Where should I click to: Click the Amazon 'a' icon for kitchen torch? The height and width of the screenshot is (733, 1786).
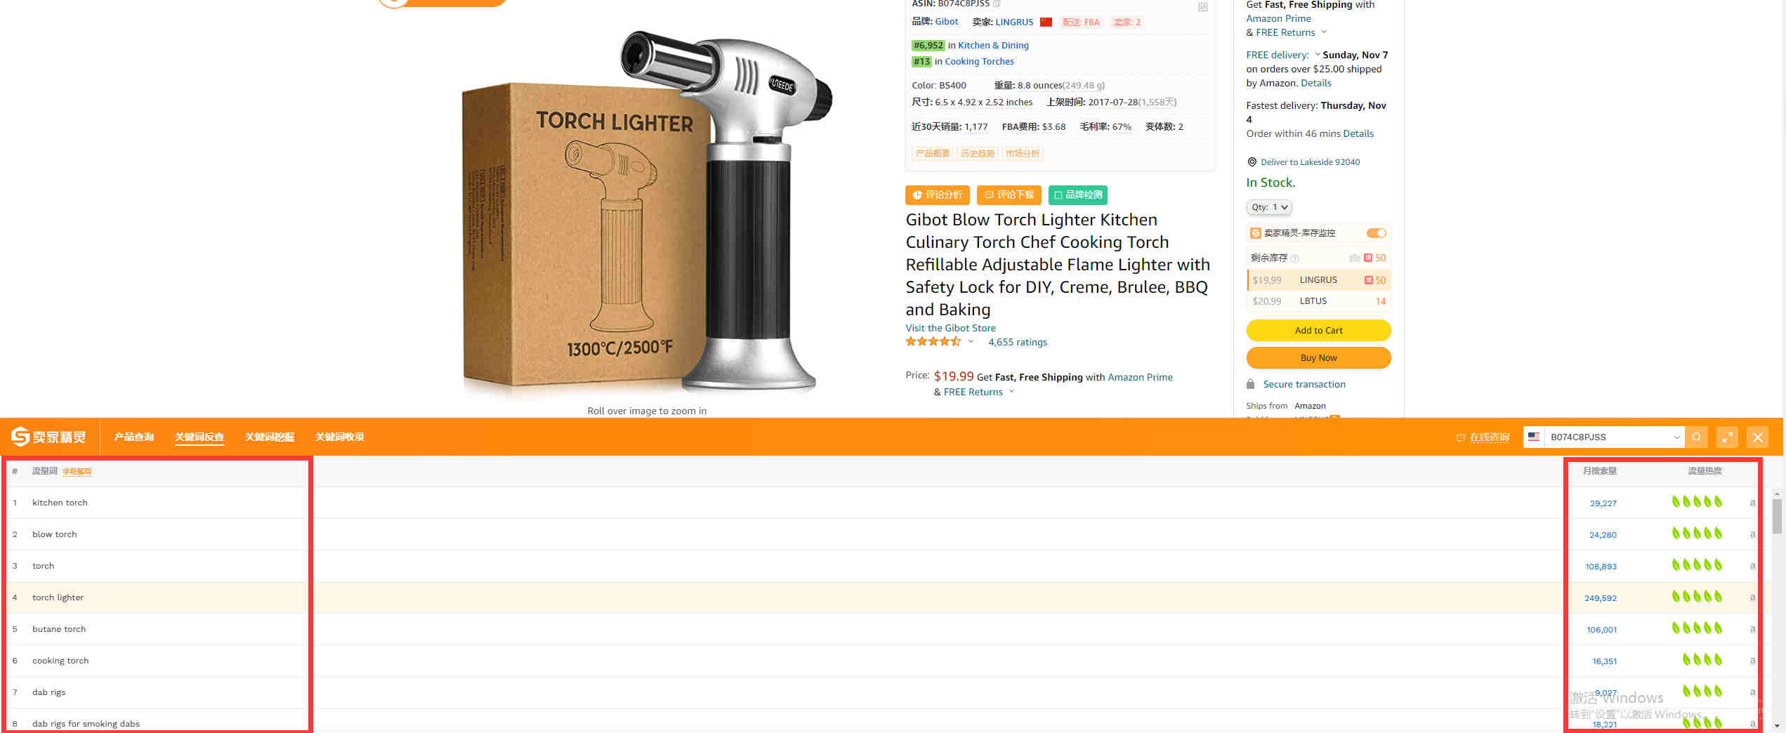(1752, 503)
